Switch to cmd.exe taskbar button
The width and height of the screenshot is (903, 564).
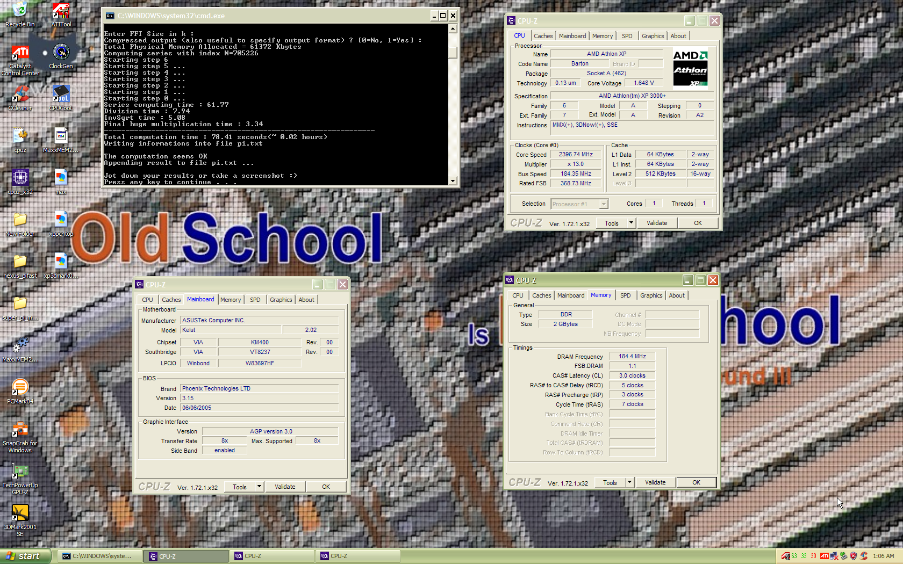(100, 556)
